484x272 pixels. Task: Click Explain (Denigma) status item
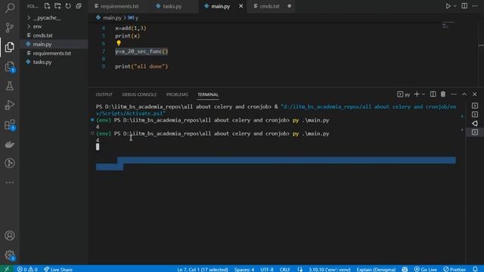(x=376, y=269)
